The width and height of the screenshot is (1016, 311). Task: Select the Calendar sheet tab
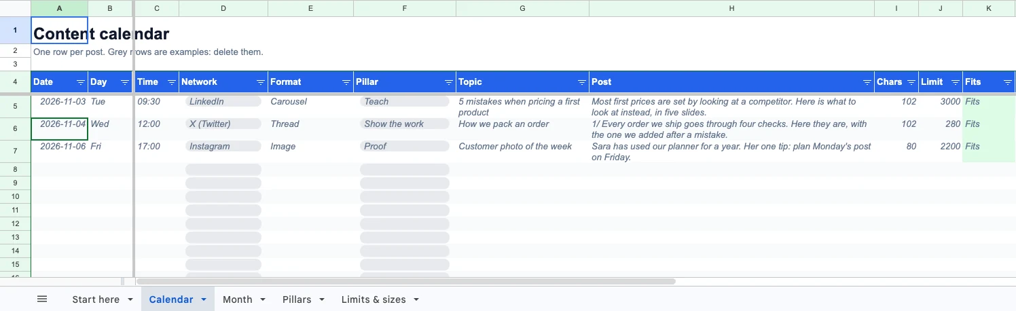pyautogui.click(x=170, y=299)
